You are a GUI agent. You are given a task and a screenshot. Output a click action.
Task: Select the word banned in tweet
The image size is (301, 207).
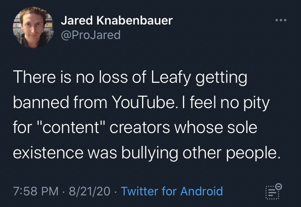41,102
